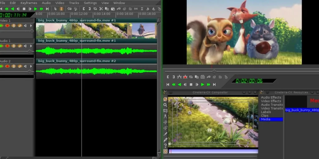Toggle arm track on Audio 2
The height and width of the screenshot is (159, 319).
[7, 66]
